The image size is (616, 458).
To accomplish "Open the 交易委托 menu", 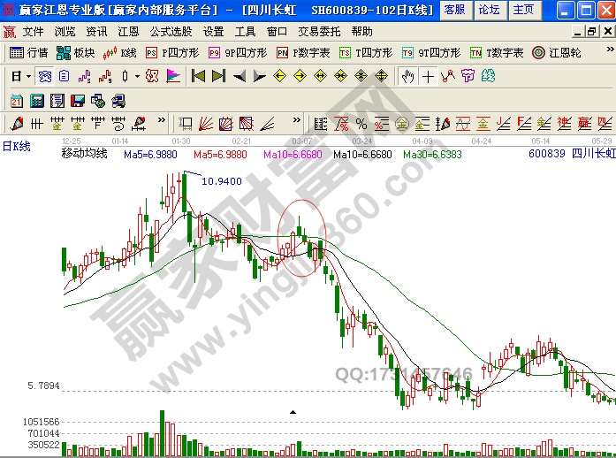I will pyautogui.click(x=318, y=31).
